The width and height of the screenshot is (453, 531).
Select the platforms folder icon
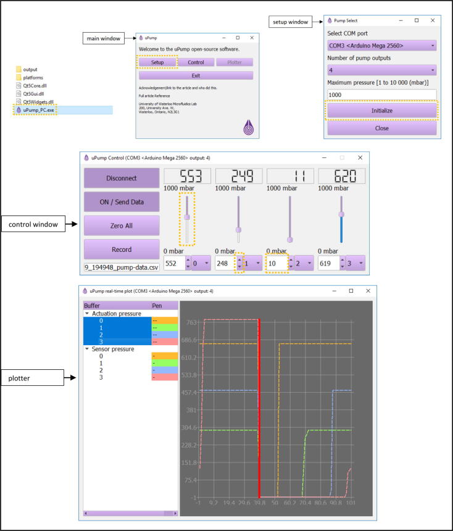click(19, 78)
